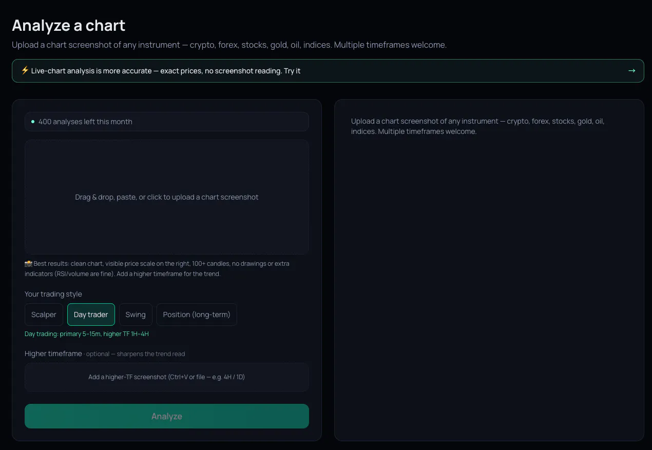The image size is (652, 450).
Task: Click the '400 analyses left this month' status
Action: pos(167,122)
